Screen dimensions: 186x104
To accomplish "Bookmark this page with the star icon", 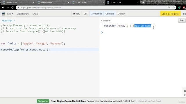I will [174, 8].
